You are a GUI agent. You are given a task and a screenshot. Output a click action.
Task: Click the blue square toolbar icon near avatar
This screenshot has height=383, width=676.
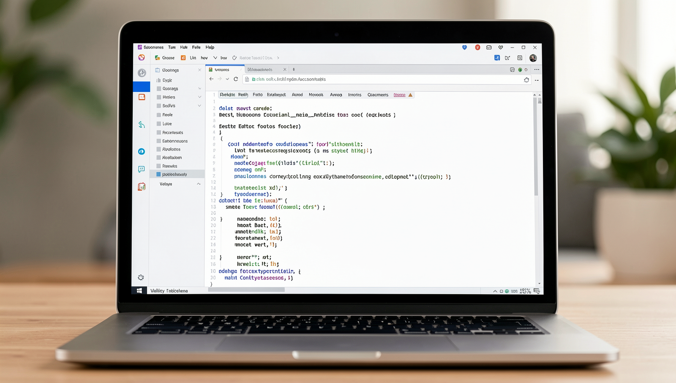point(497,58)
